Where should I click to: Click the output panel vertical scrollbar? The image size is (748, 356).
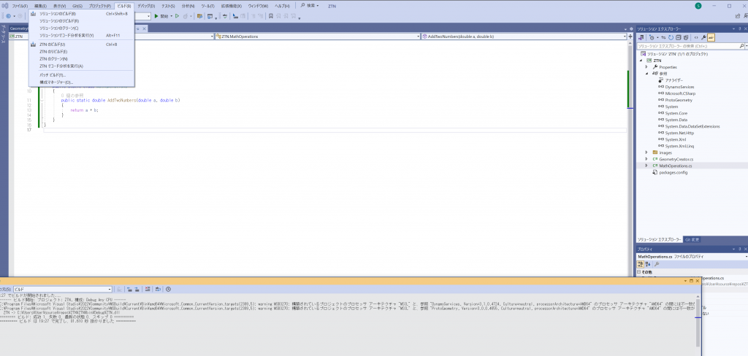pos(698,321)
